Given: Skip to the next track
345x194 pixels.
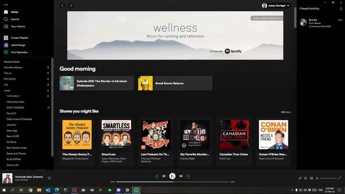Looking at the screenshot, I should (181, 176).
